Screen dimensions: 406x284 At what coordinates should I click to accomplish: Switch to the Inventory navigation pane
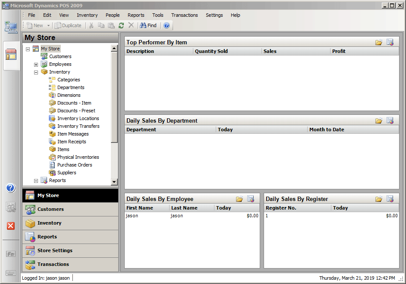tap(70, 223)
